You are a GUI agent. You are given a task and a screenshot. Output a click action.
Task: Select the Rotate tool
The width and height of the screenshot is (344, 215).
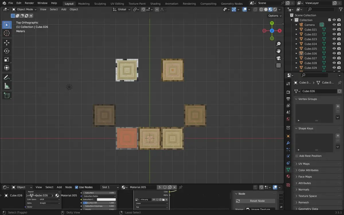tap(7, 51)
